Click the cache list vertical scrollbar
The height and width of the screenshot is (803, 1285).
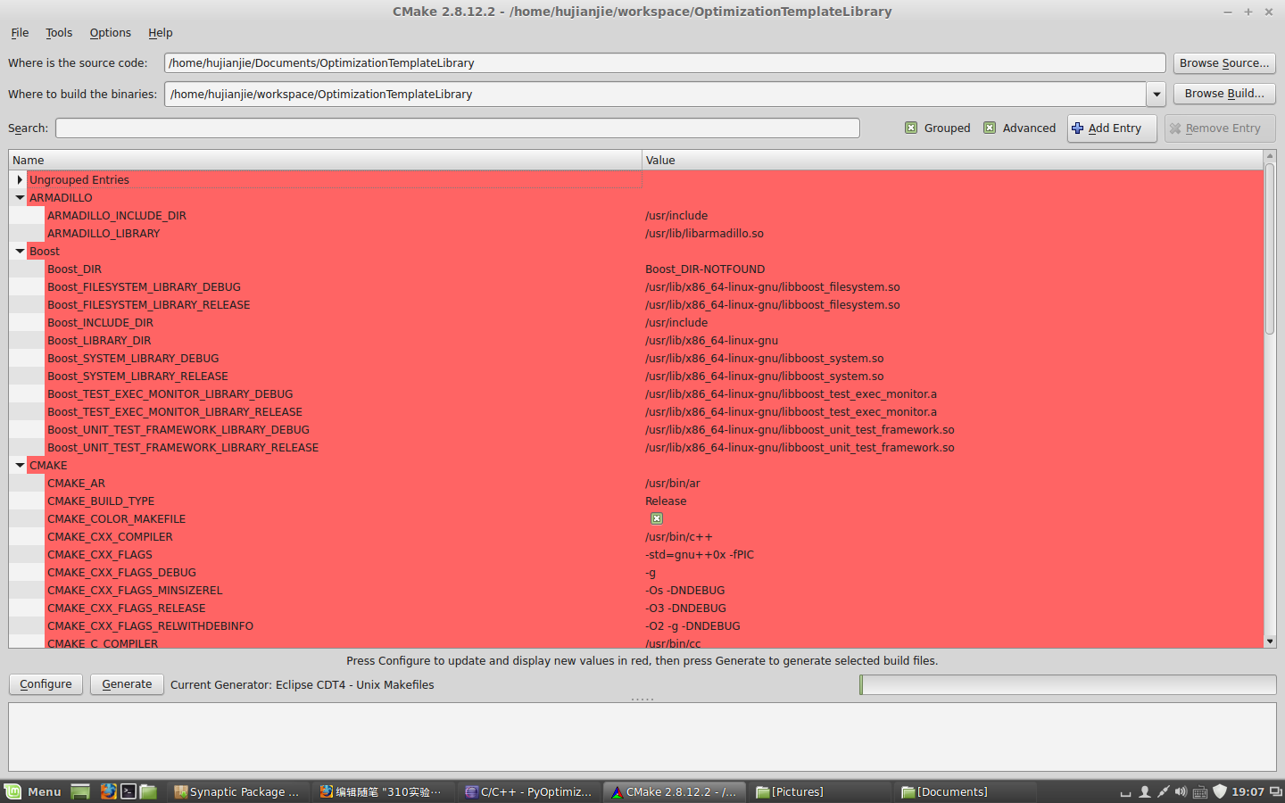pyautogui.click(x=1270, y=250)
